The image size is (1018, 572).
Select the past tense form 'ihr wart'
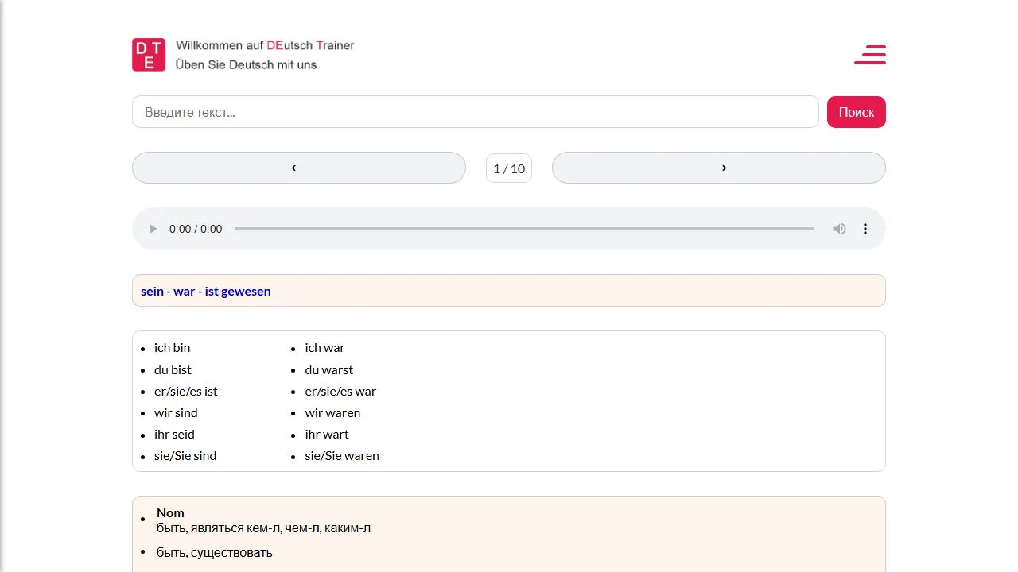coord(326,434)
